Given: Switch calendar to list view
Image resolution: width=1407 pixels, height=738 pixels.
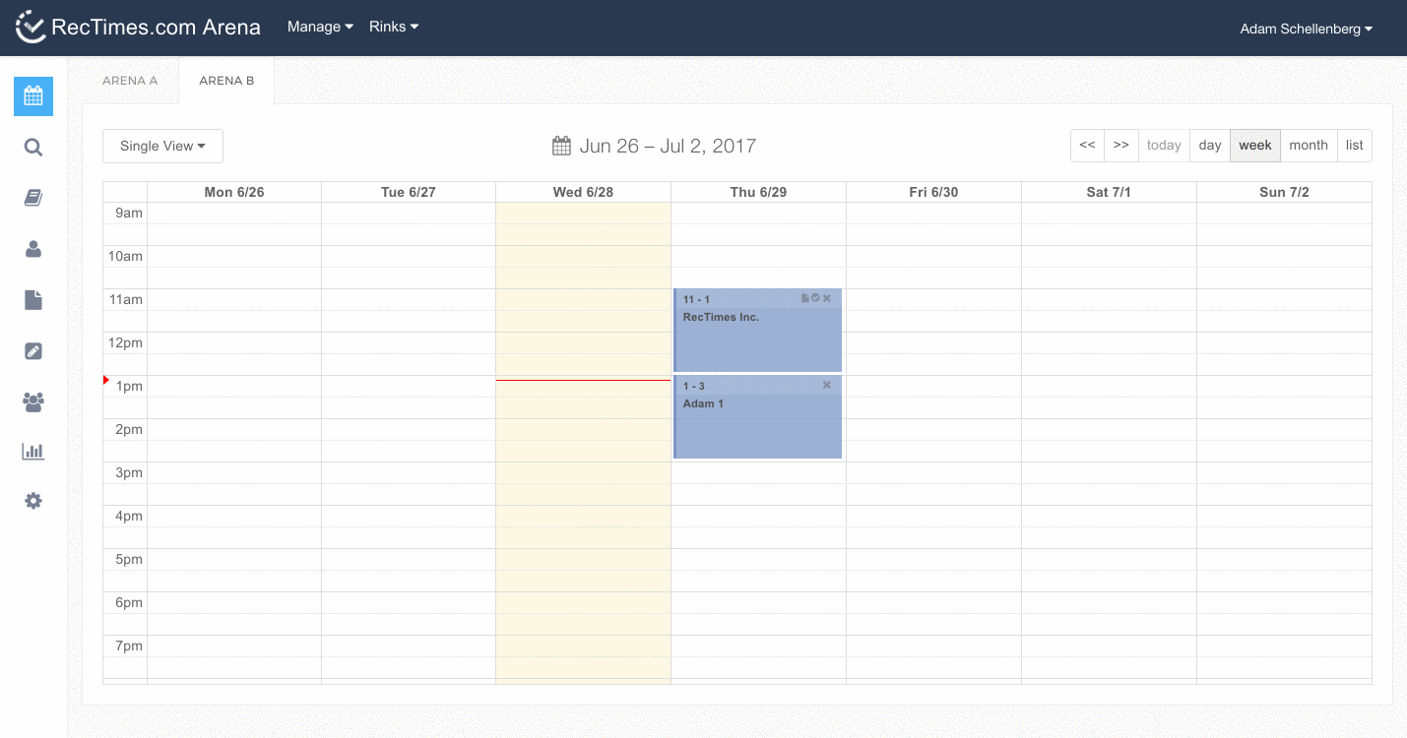Looking at the screenshot, I should (1354, 145).
